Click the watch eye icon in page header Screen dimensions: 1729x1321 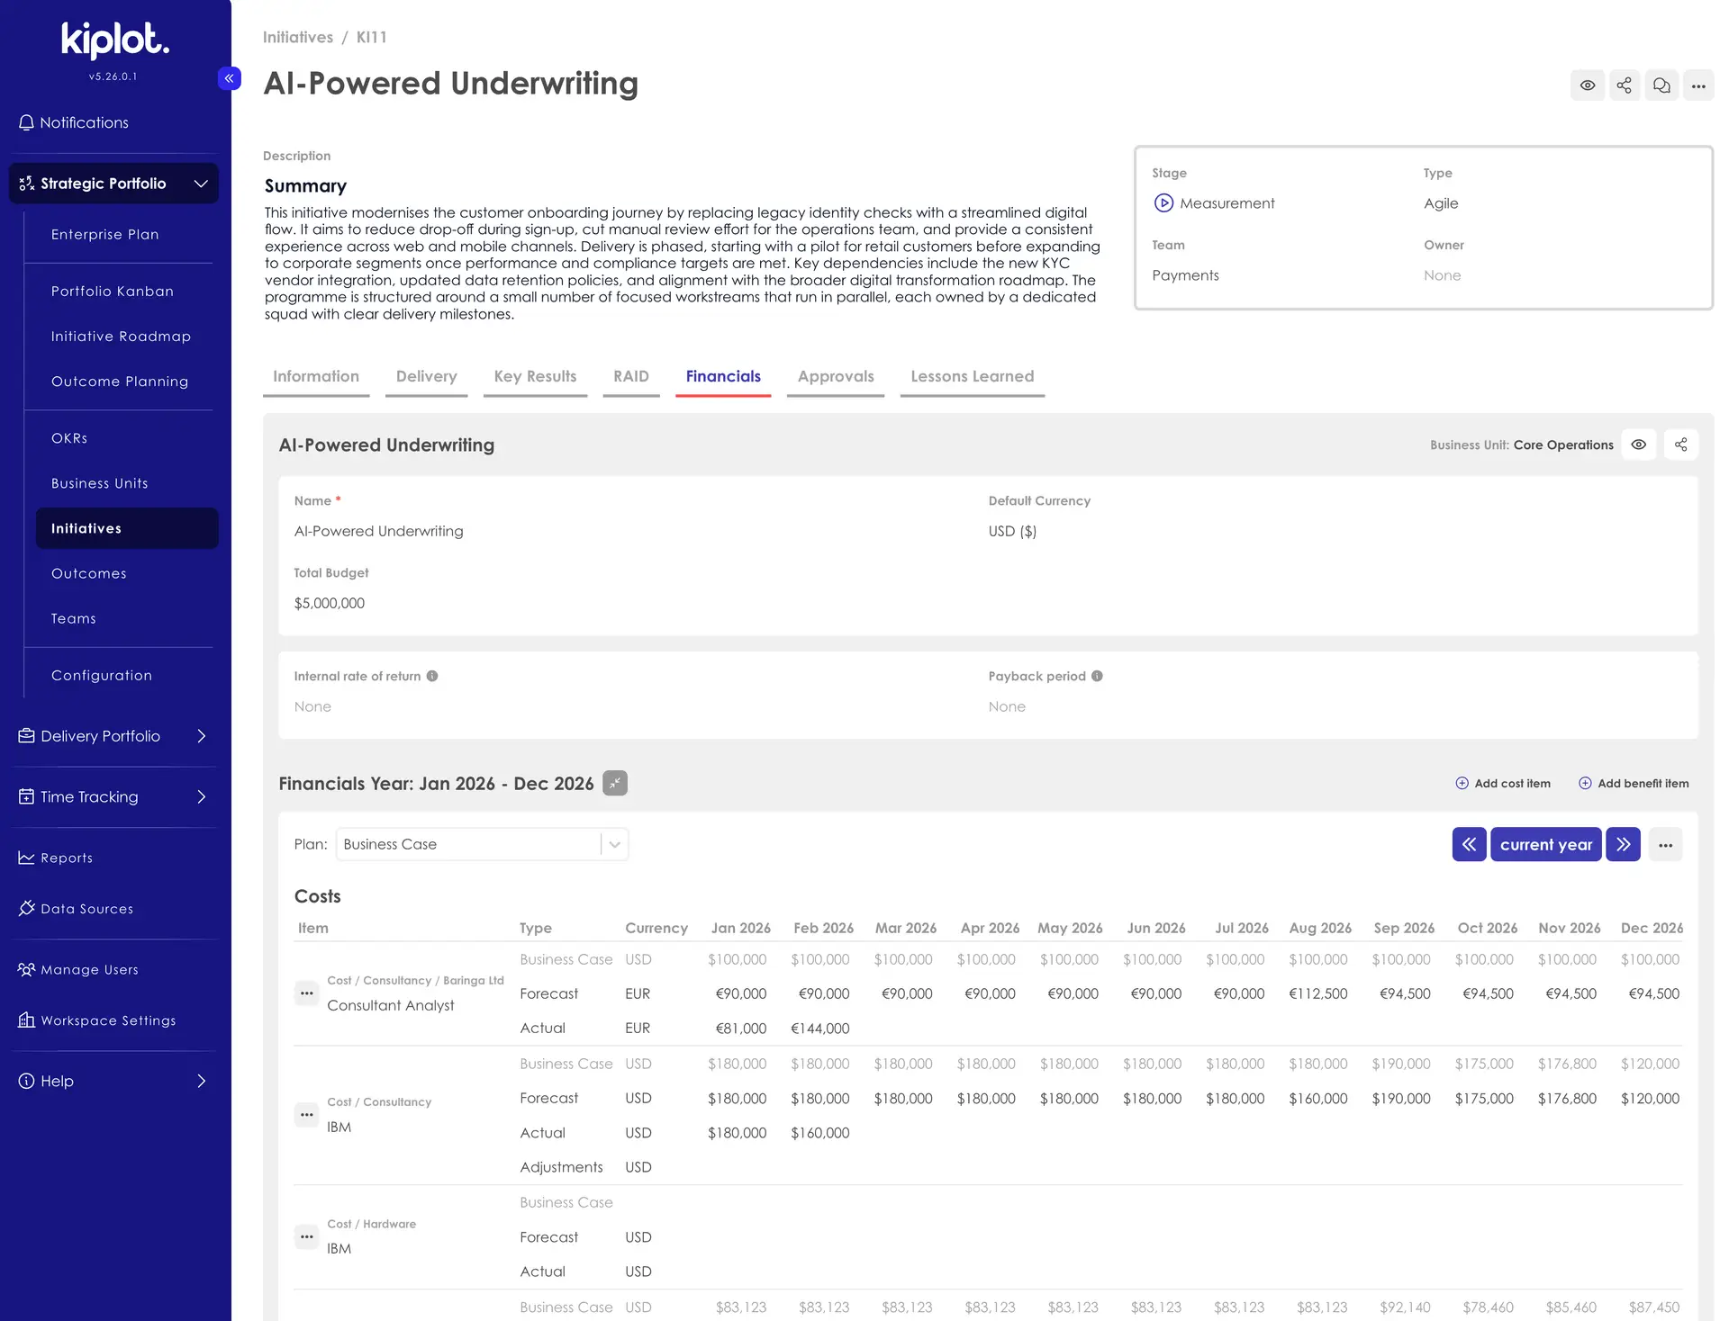tap(1588, 85)
